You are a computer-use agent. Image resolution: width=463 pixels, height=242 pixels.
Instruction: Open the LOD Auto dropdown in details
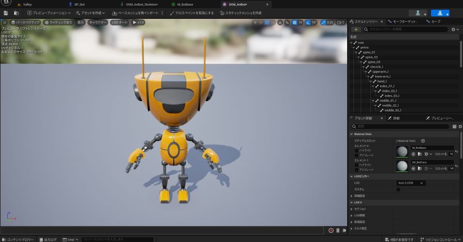411,183
